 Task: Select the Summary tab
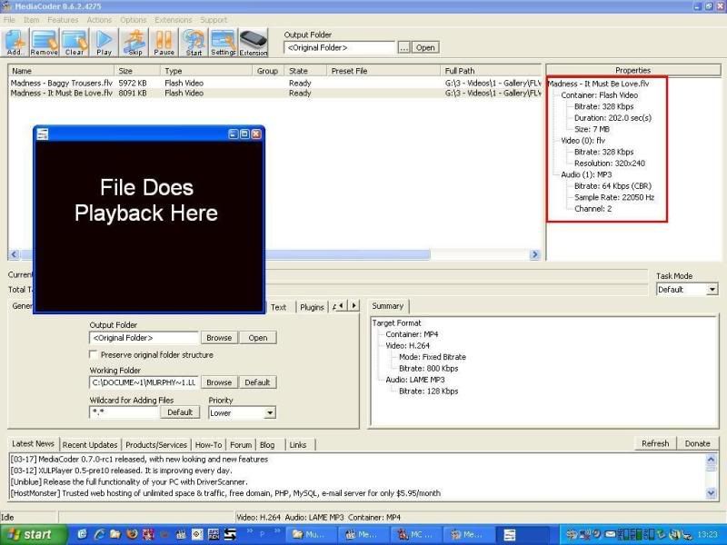tap(388, 306)
